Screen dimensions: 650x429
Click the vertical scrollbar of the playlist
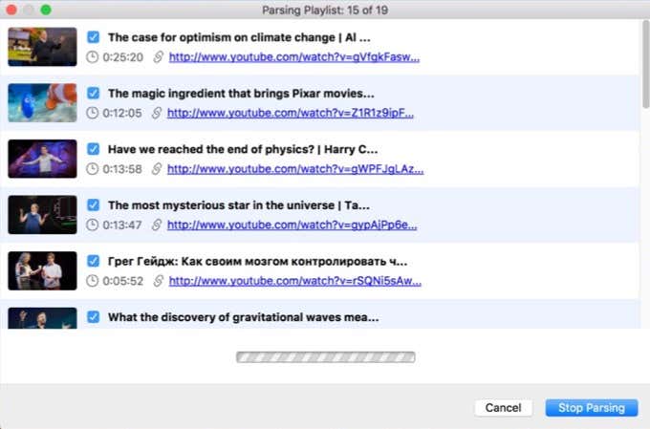tap(645, 67)
